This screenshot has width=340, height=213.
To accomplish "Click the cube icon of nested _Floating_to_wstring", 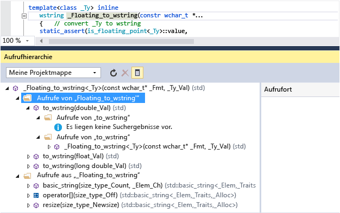I will (57, 147).
